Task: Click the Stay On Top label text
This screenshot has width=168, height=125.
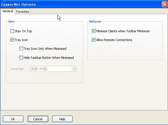Action: [23, 31]
